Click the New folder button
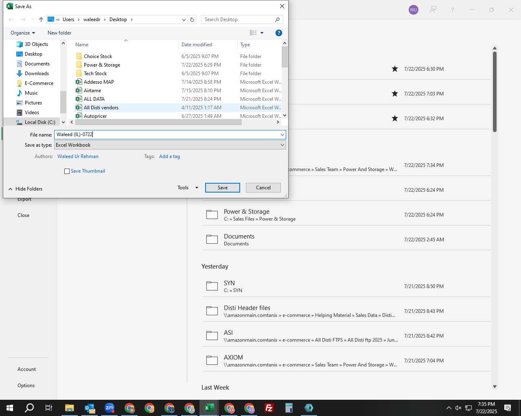Viewport: 521px width, 416px height. (59, 33)
